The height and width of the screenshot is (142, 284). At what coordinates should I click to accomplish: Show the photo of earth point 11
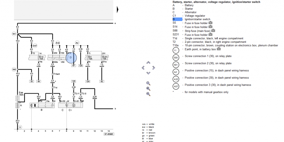[x=219, y=49]
